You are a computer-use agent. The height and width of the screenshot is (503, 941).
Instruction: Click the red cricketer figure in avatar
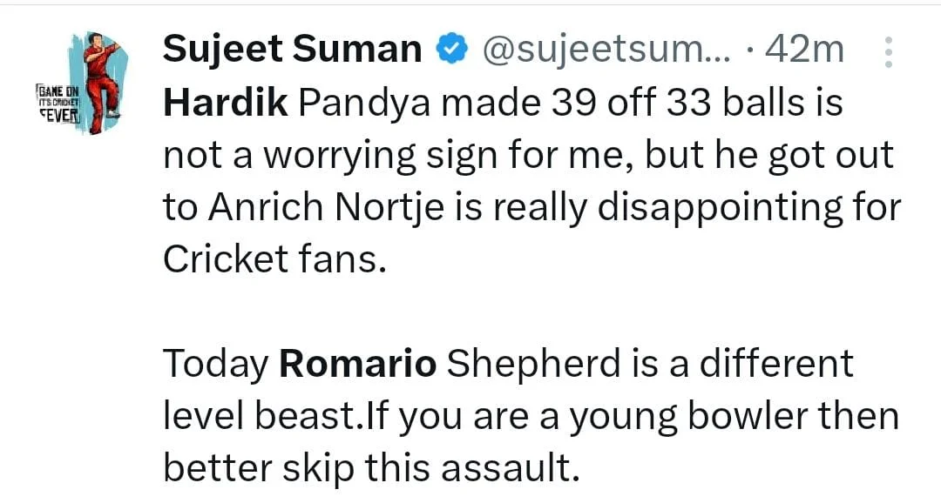100,80
